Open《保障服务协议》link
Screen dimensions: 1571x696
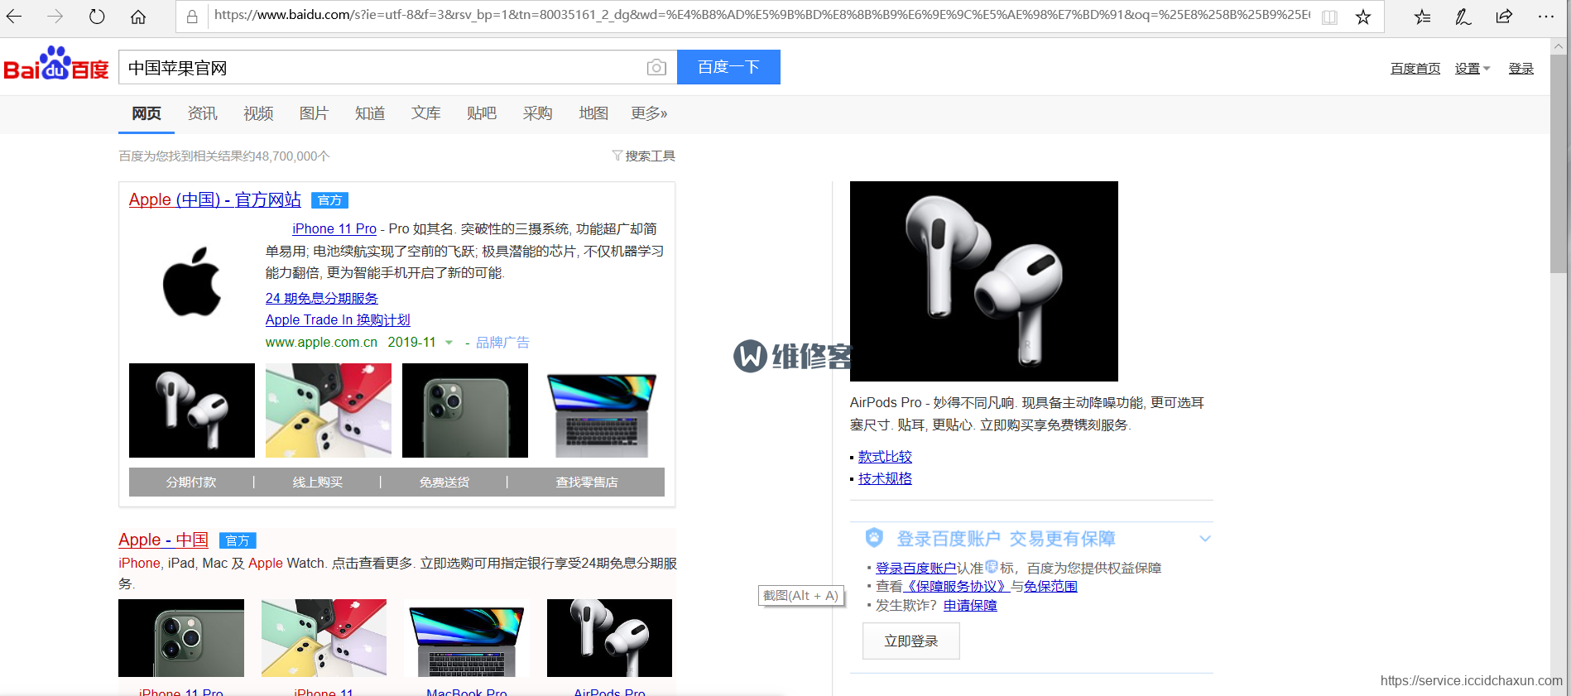(956, 586)
